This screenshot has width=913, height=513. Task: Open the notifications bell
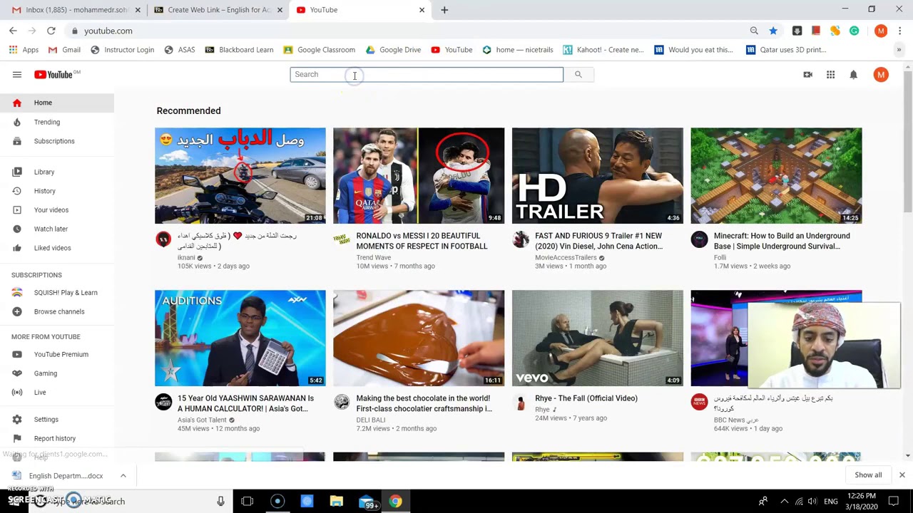(853, 74)
